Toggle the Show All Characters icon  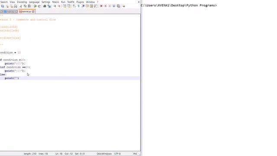tap(79, 6)
